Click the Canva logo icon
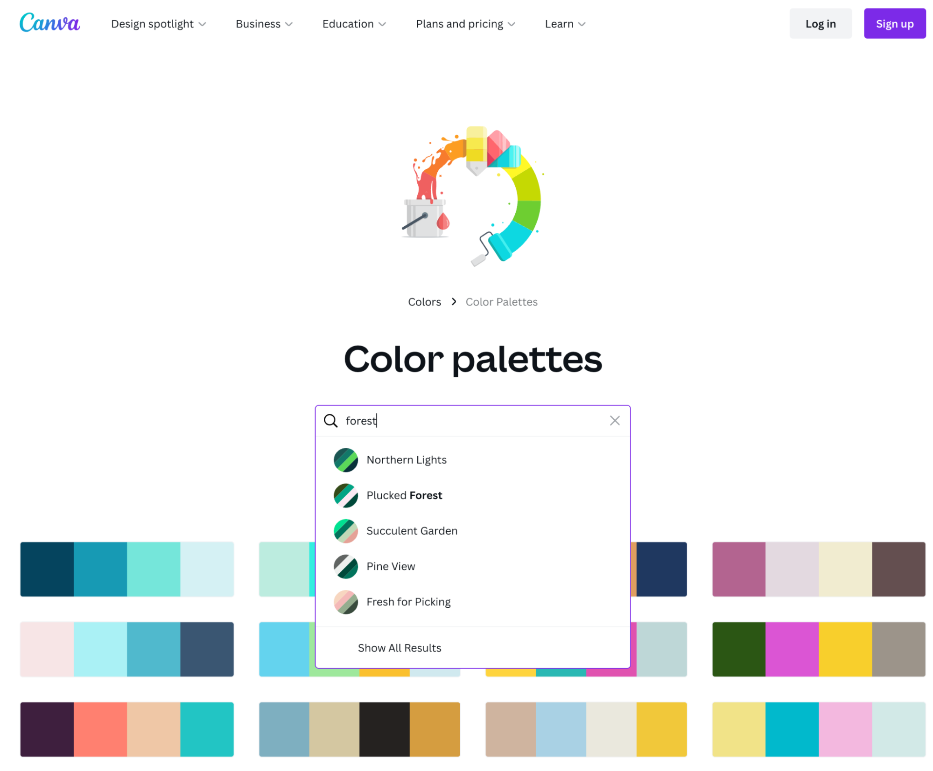The image size is (933, 771). pos(50,23)
